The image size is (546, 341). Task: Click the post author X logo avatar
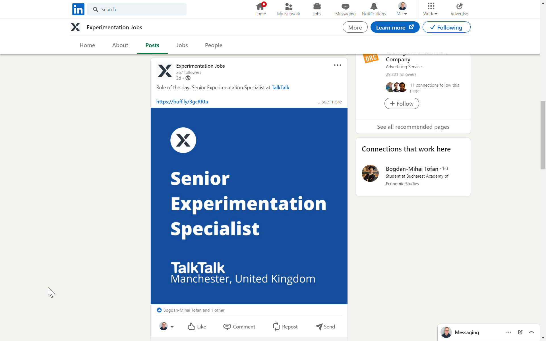165,71
